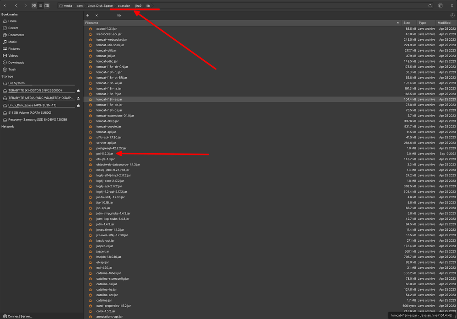Open 511 GB Volume ADATA drive
The width and height of the screenshot is (457, 319).
(x=29, y=112)
